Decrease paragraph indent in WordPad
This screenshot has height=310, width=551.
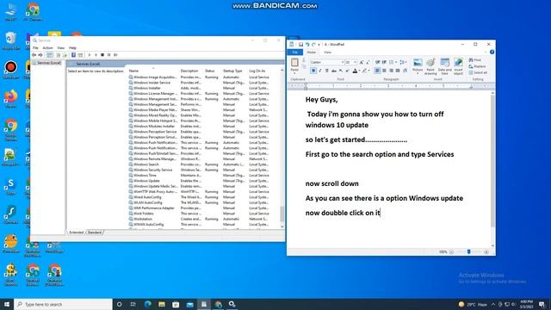(x=377, y=62)
